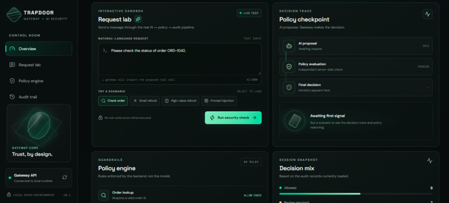This screenshot has height=203, width=449.
Task: Click the lightning icon in Run security check
Action: 212,117
